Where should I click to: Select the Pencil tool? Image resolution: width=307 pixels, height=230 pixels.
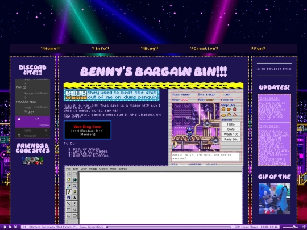[x=69, y=192]
